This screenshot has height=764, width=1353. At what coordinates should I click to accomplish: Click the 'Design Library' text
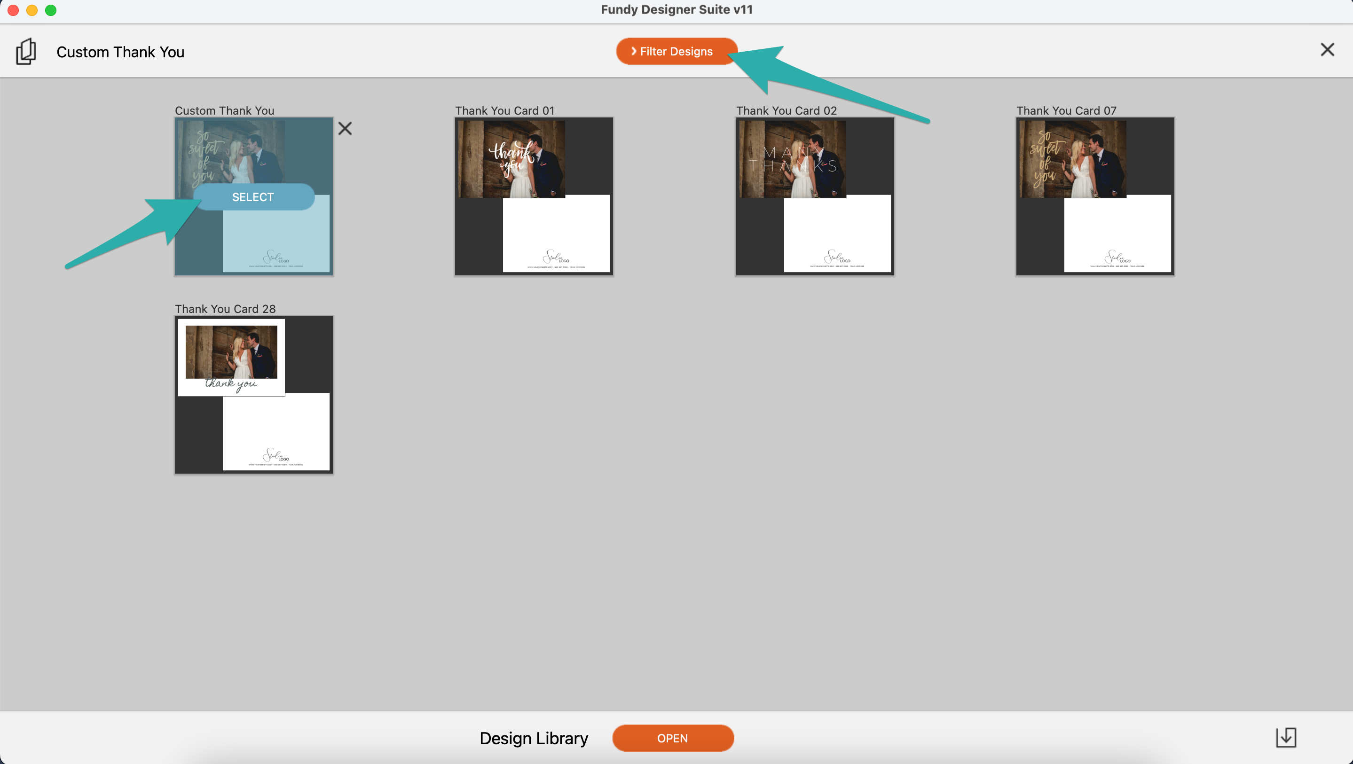pos(534,738)
